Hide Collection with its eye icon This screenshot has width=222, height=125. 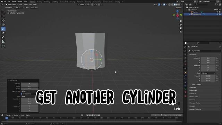[x=217, y=10]
